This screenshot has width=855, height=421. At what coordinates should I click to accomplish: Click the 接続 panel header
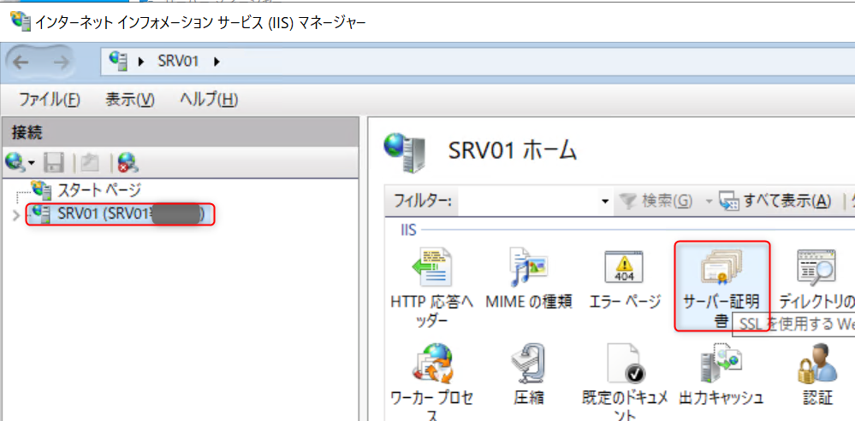[180, 132]
